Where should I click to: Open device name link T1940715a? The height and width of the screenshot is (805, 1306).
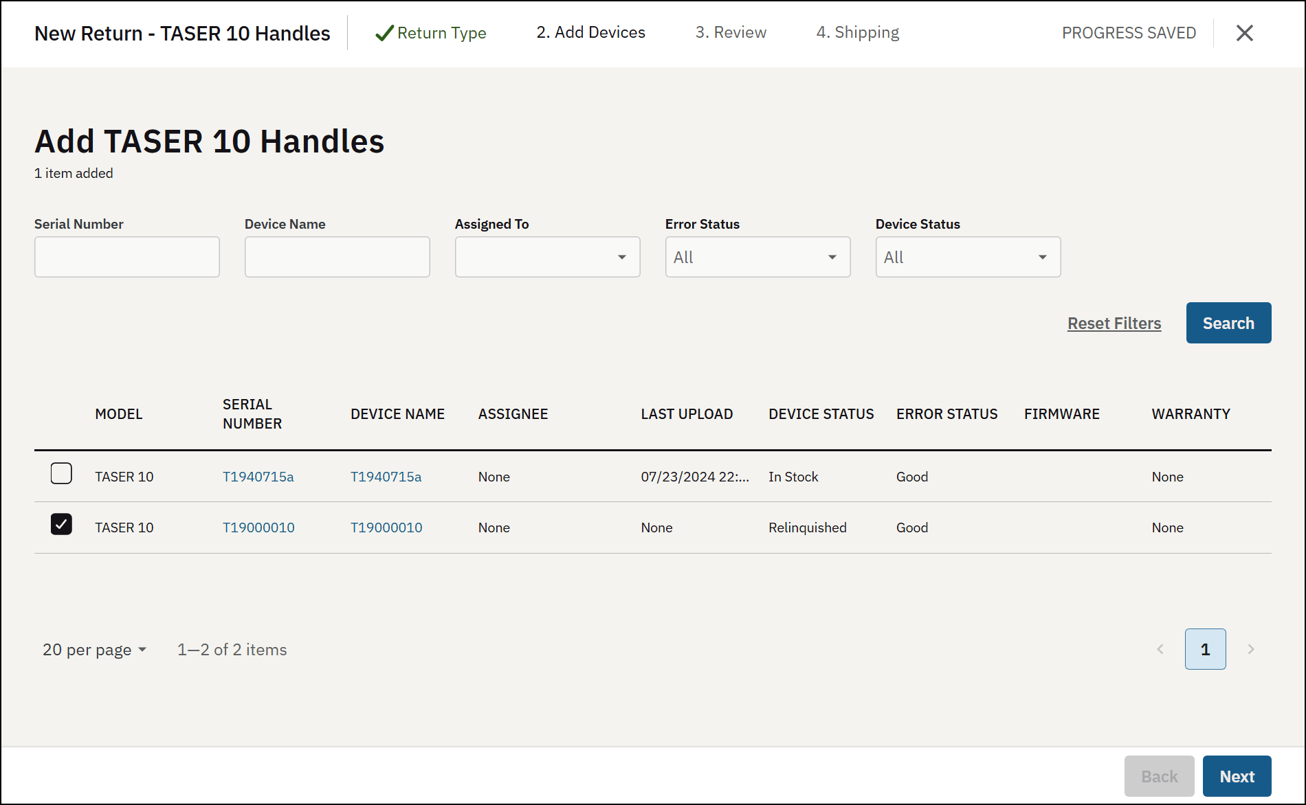point(386,477)
